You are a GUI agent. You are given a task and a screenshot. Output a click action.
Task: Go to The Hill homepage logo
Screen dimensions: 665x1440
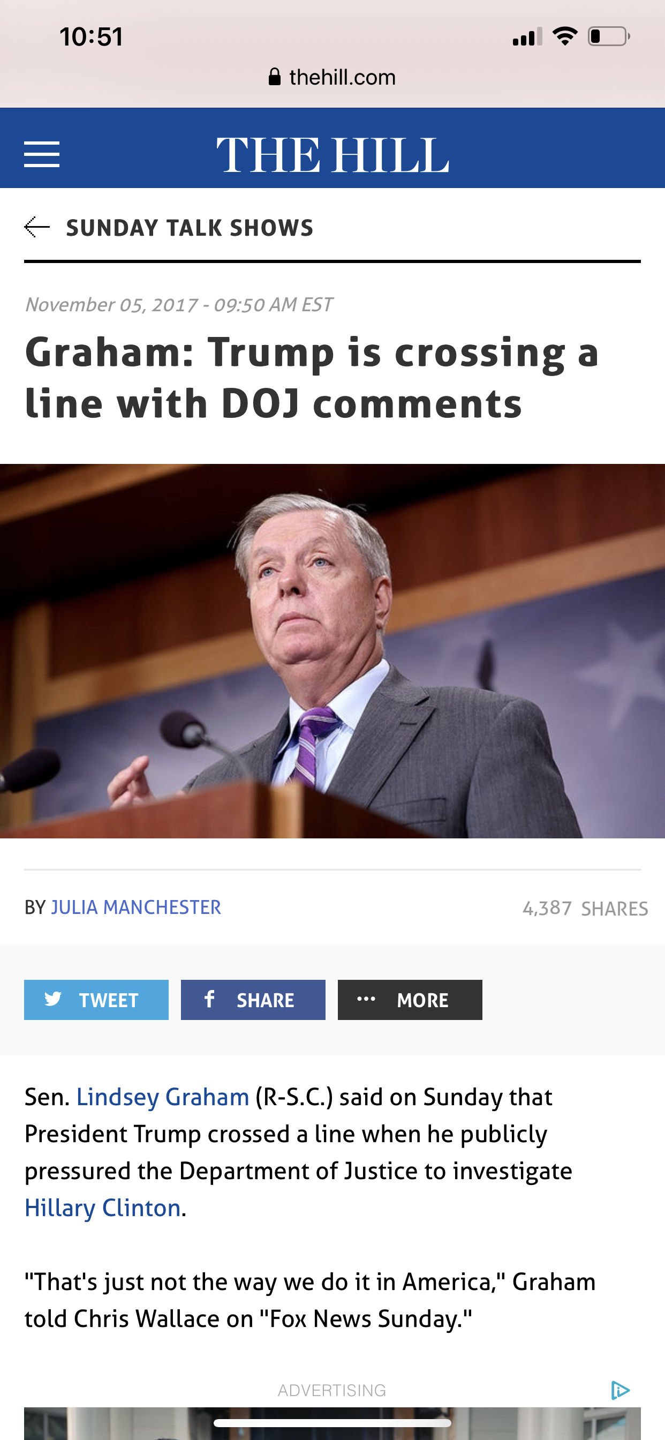coord(333,155)
